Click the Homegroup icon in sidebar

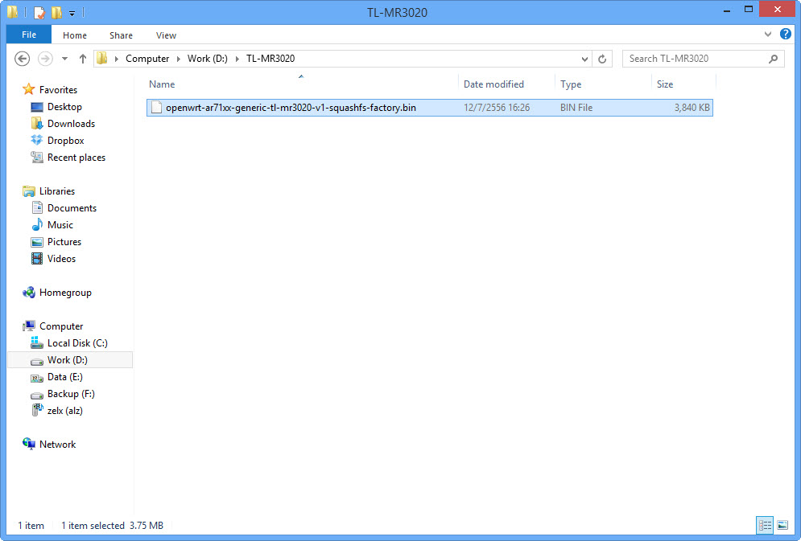(29, 292)
